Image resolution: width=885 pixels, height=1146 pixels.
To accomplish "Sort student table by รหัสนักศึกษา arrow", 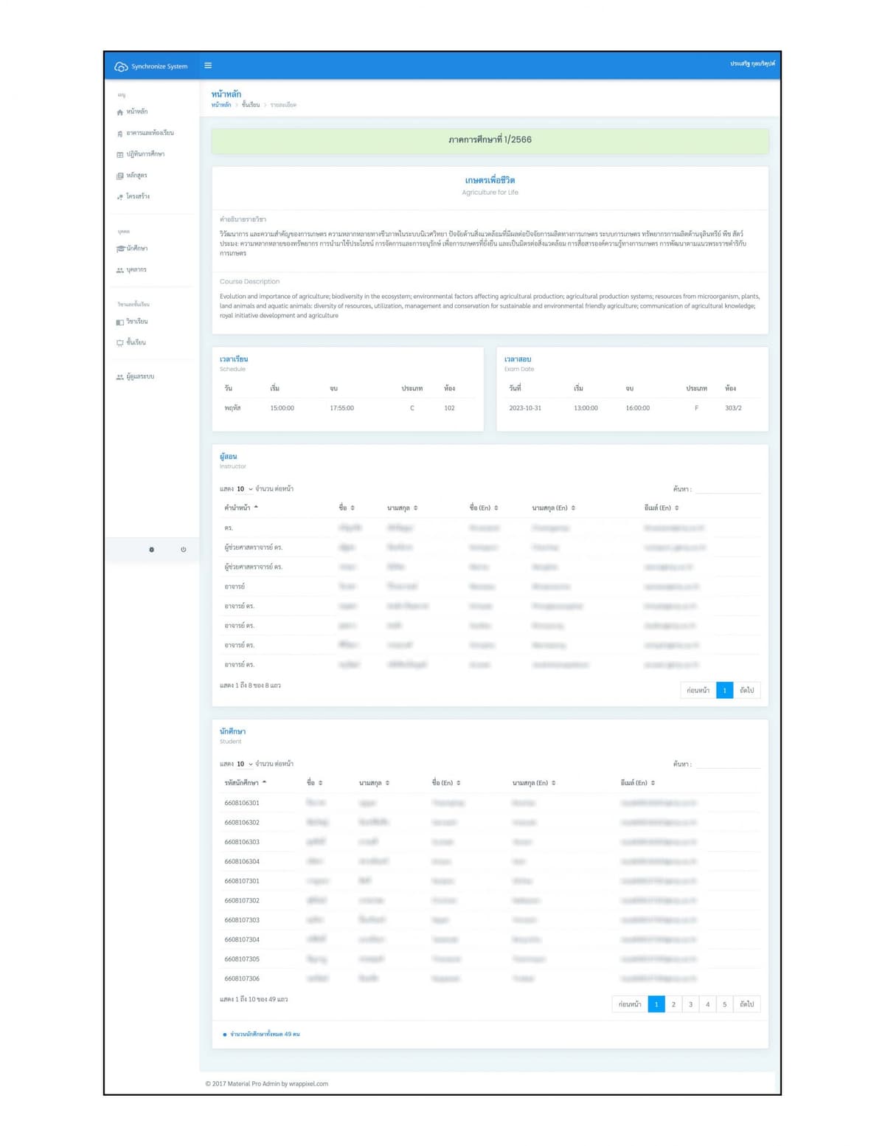I will coord(264,782).
